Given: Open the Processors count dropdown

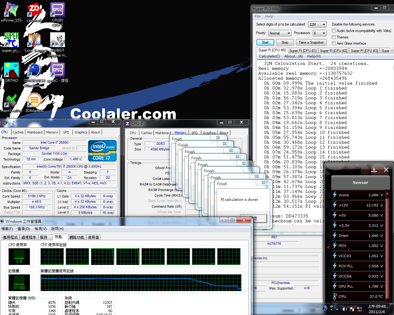Looking at the screenshot, I should [320, 33].
